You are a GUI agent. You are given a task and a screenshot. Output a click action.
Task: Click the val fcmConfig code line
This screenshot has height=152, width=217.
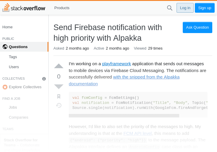[x=106, y=98]
